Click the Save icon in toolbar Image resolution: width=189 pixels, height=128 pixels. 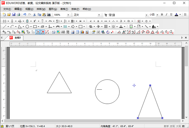coord(14,15)
